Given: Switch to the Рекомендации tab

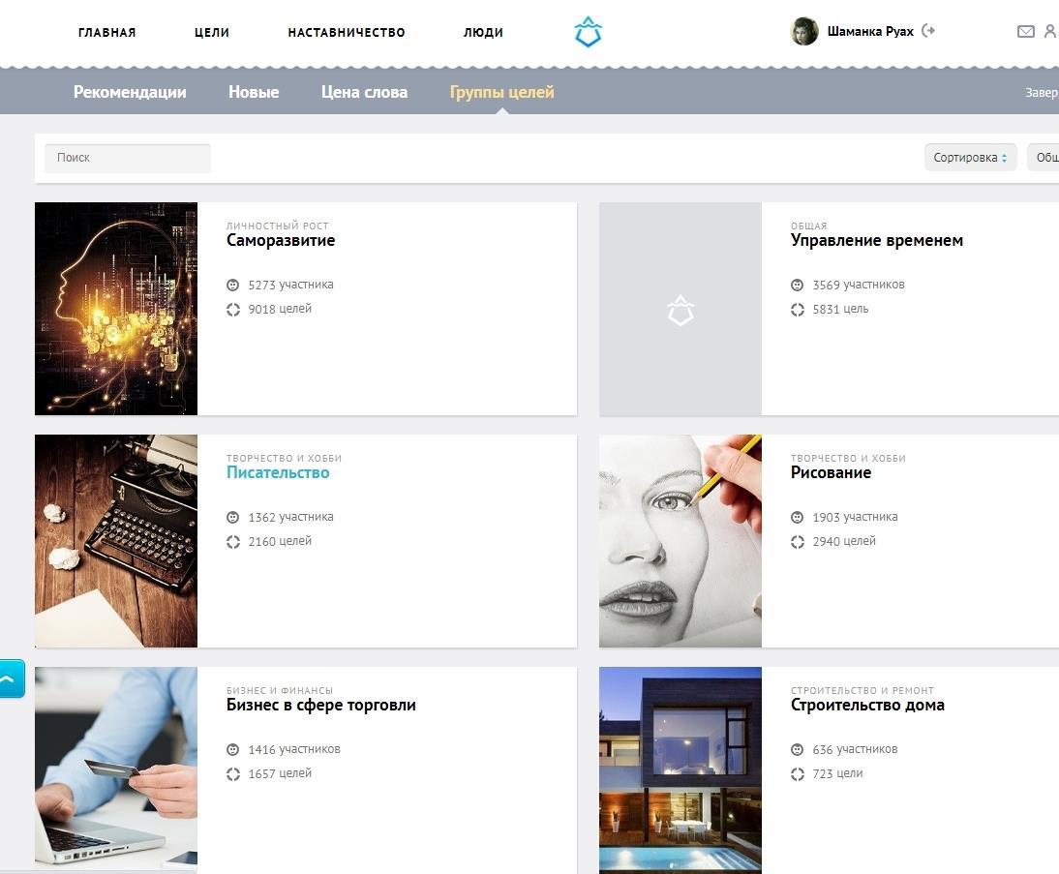Looking at the screenshot, I should tap(130, 93).
